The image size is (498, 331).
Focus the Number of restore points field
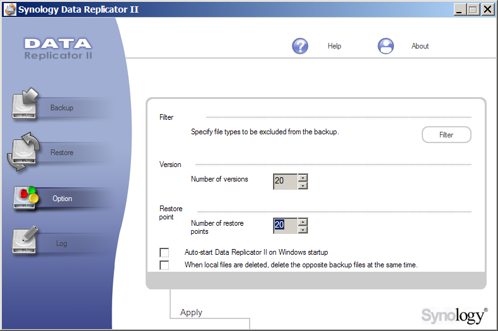point(285,226)
